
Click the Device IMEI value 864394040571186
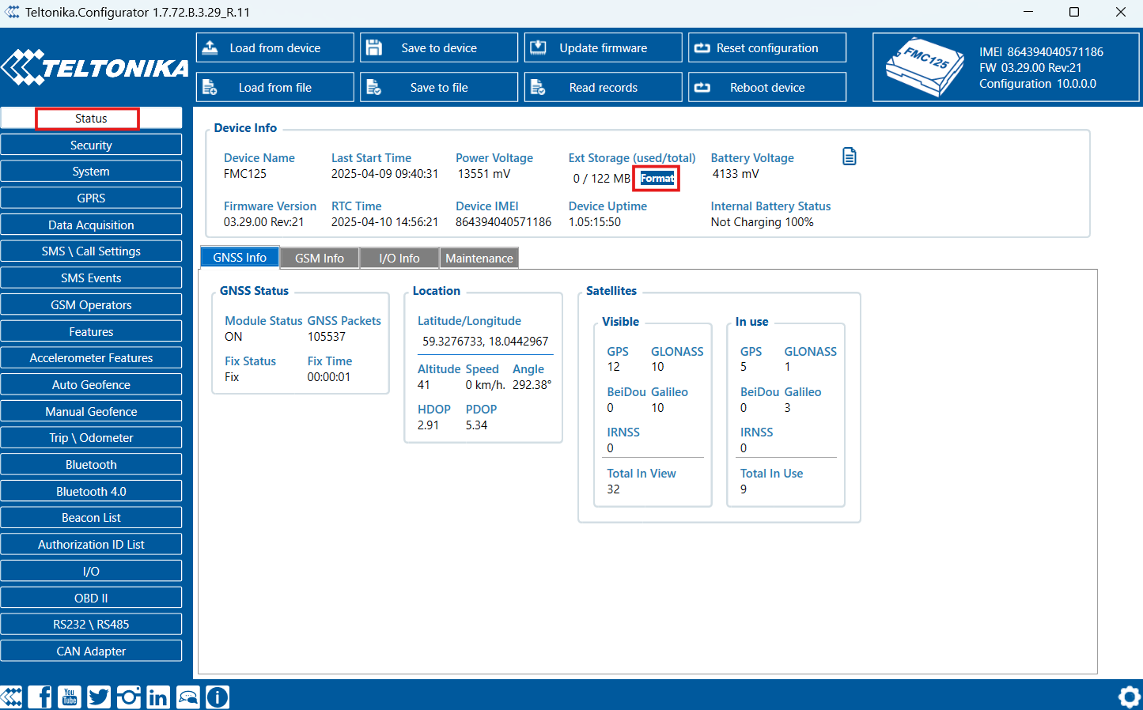[x=503, y=222]
